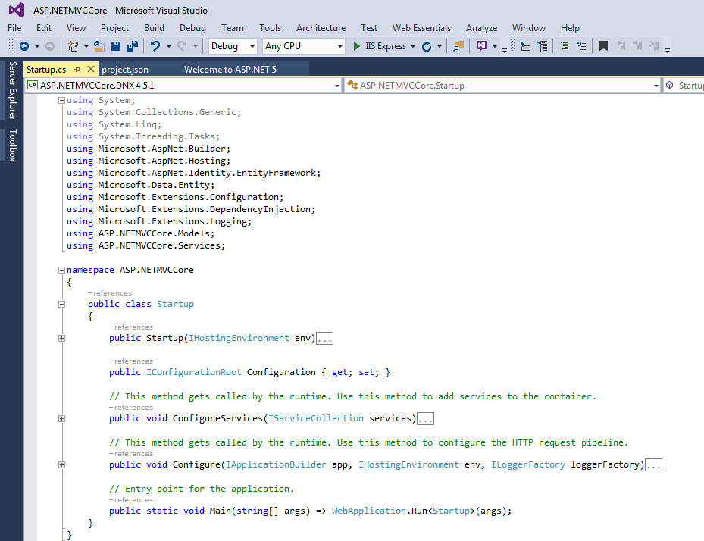
Task: Open the New Project dropdown arrow
Action: [x=86, y=46]
